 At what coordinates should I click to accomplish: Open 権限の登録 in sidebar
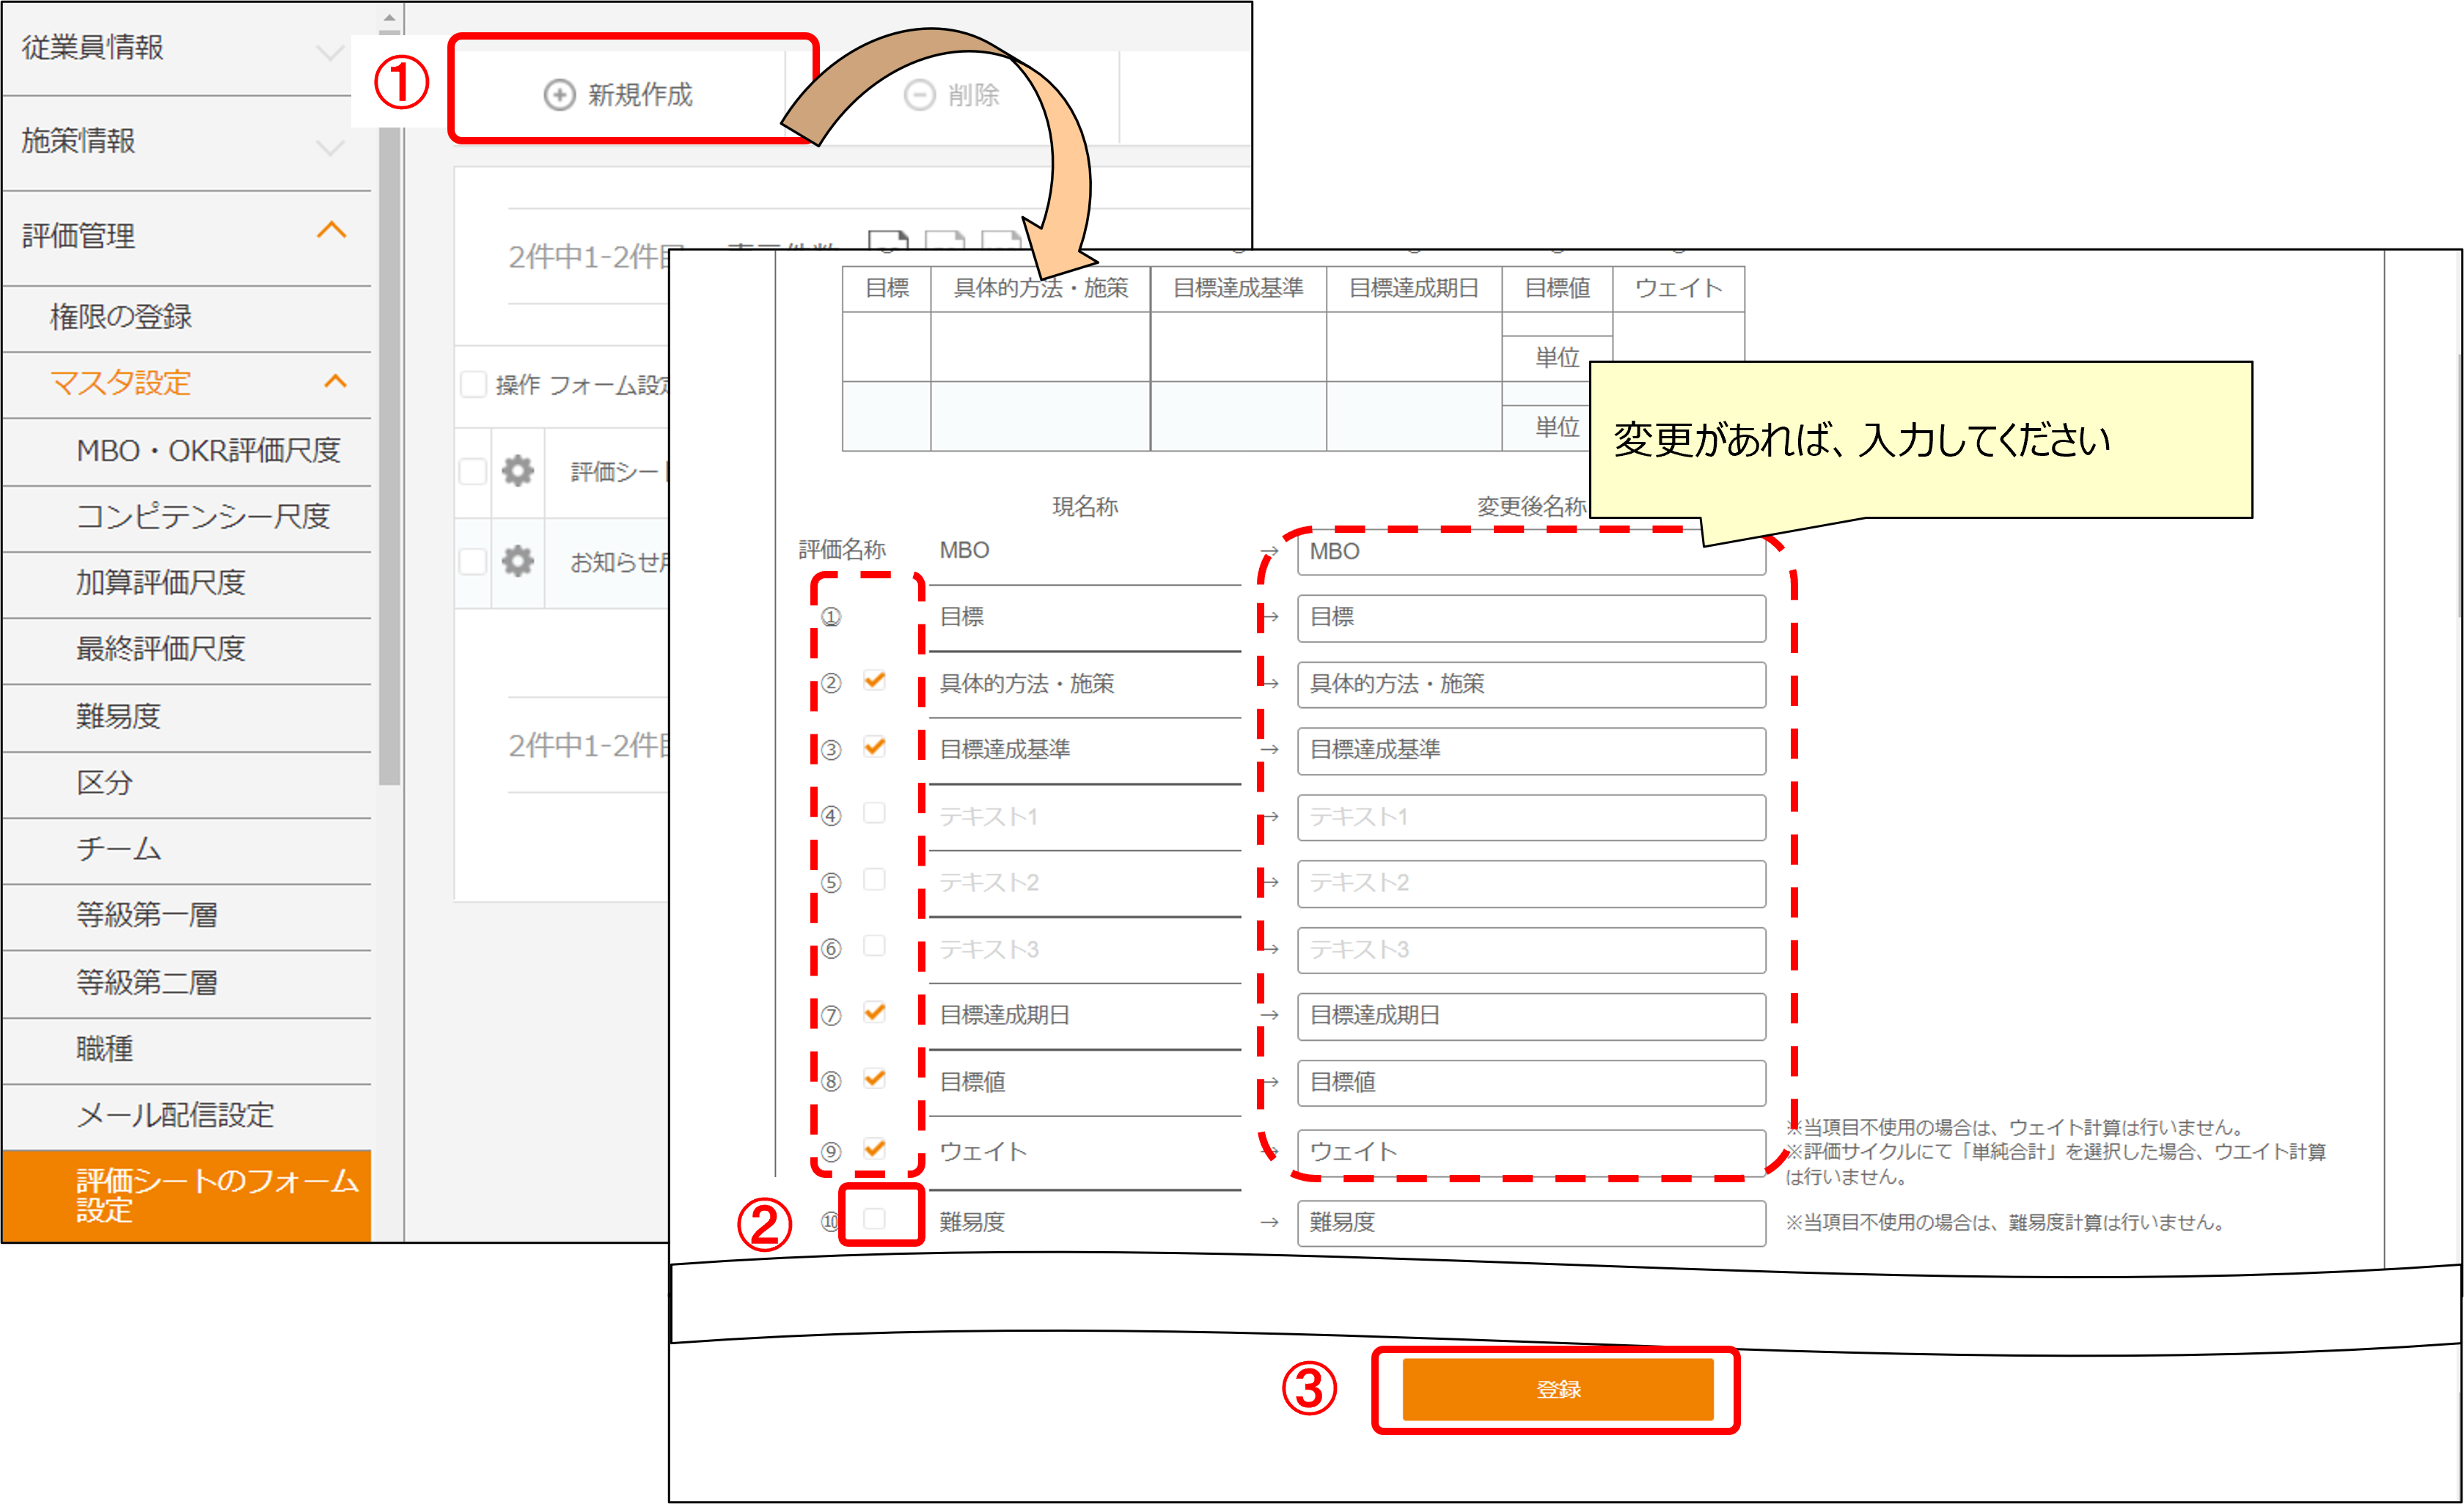point(186,318)
